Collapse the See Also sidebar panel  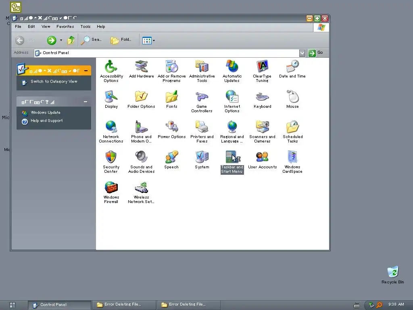tap(86, 102)
